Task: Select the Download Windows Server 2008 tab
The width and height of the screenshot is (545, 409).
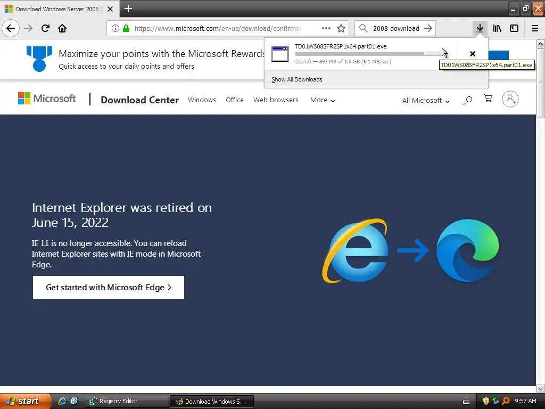Action: pos(59,9)
